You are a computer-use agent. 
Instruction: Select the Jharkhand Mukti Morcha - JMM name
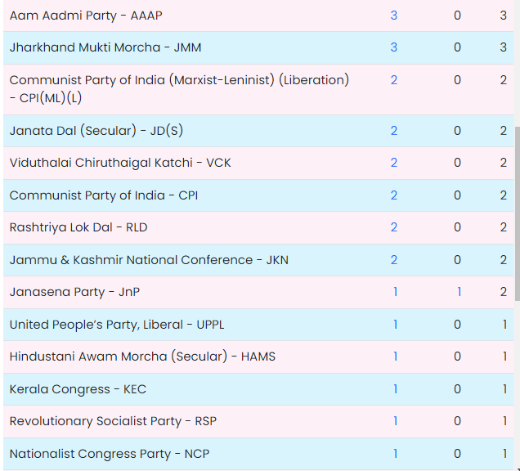coord(105,47)
